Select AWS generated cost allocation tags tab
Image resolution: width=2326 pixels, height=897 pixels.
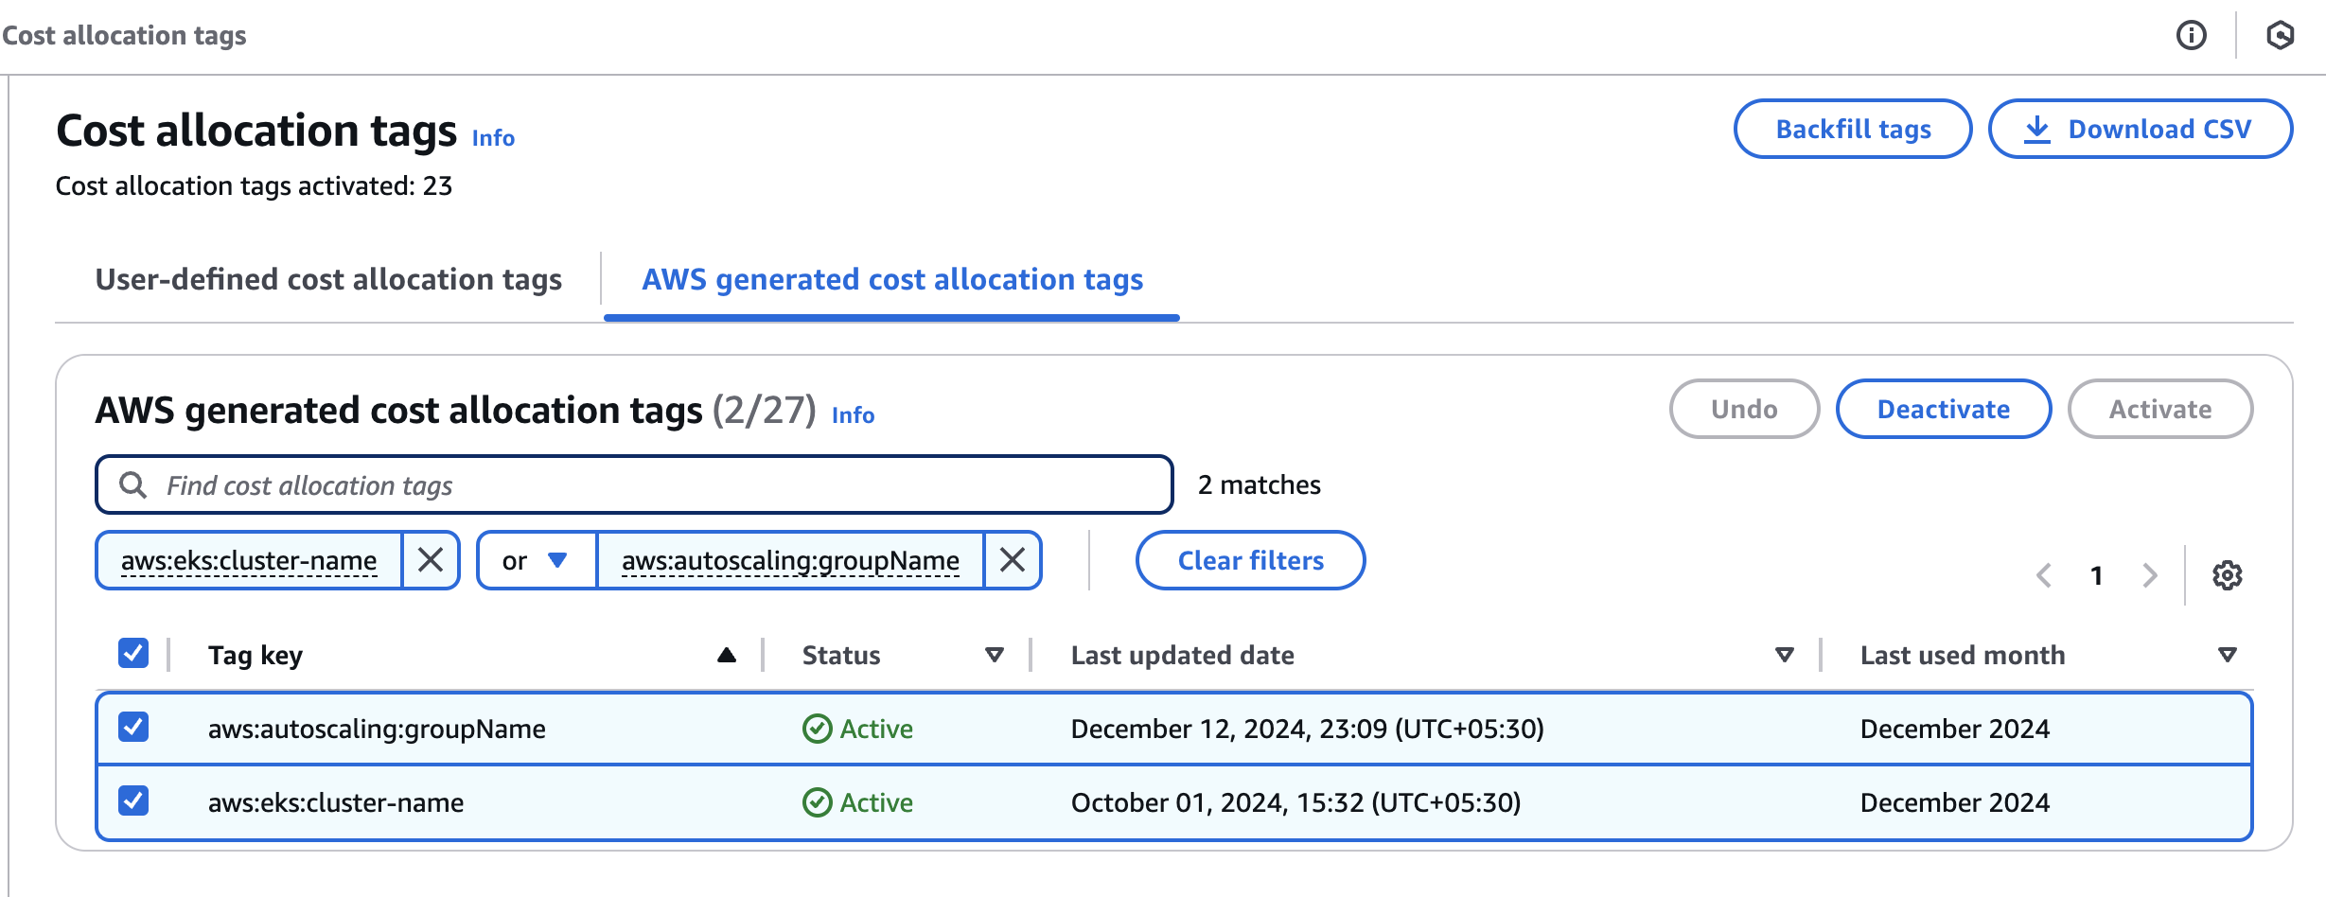891,280
